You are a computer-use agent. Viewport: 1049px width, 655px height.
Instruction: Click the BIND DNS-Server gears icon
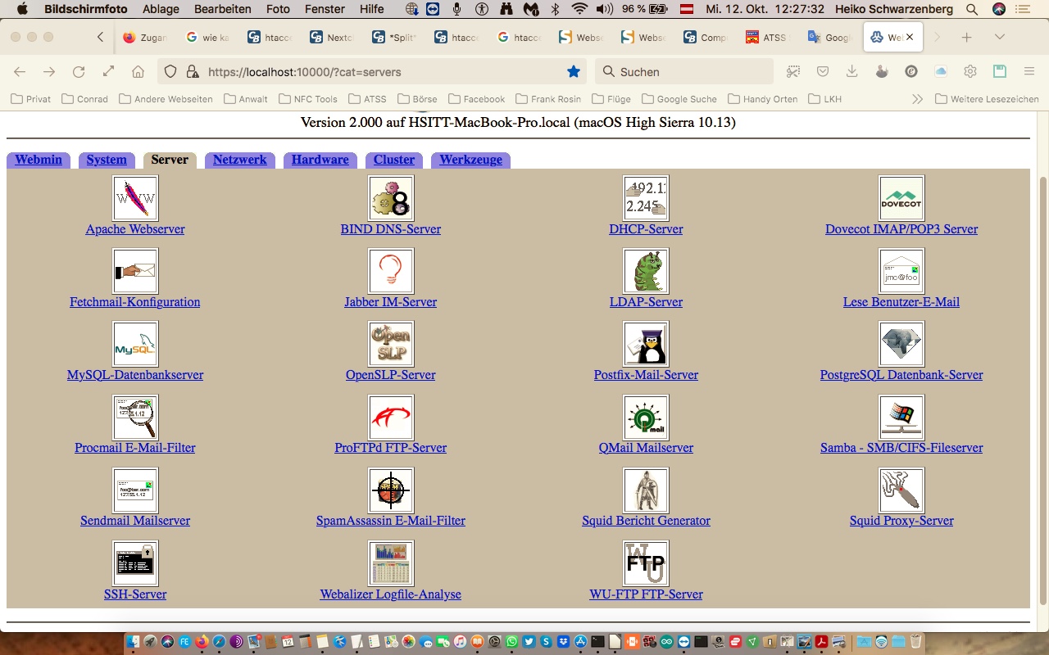click(x=391, y=198)
